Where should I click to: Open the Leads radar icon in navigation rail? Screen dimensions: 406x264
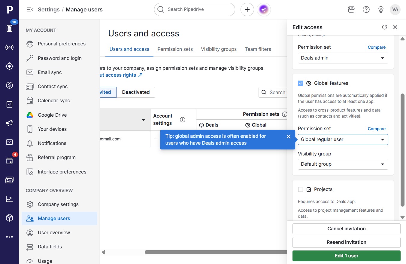(10, 47)
